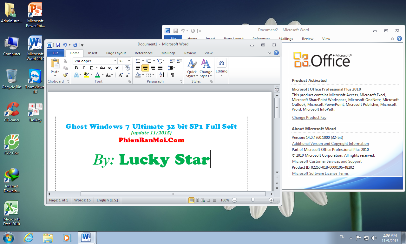Viewport: 406px width, 244px height.
Task: Open Line Spacing dropdown
Action: coord(171,68)
